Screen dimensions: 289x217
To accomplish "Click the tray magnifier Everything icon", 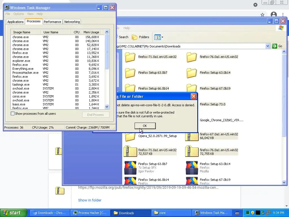I will click(x=268, y=213).
